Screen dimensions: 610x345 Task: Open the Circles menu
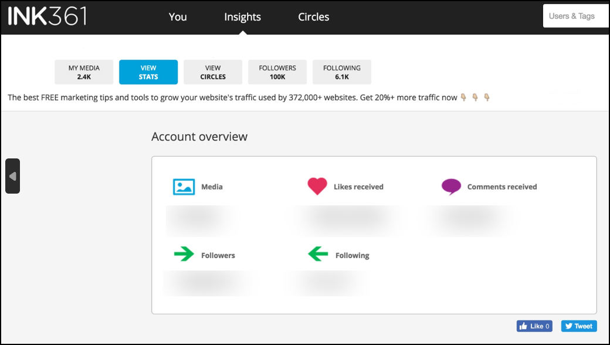pos(314,17)
